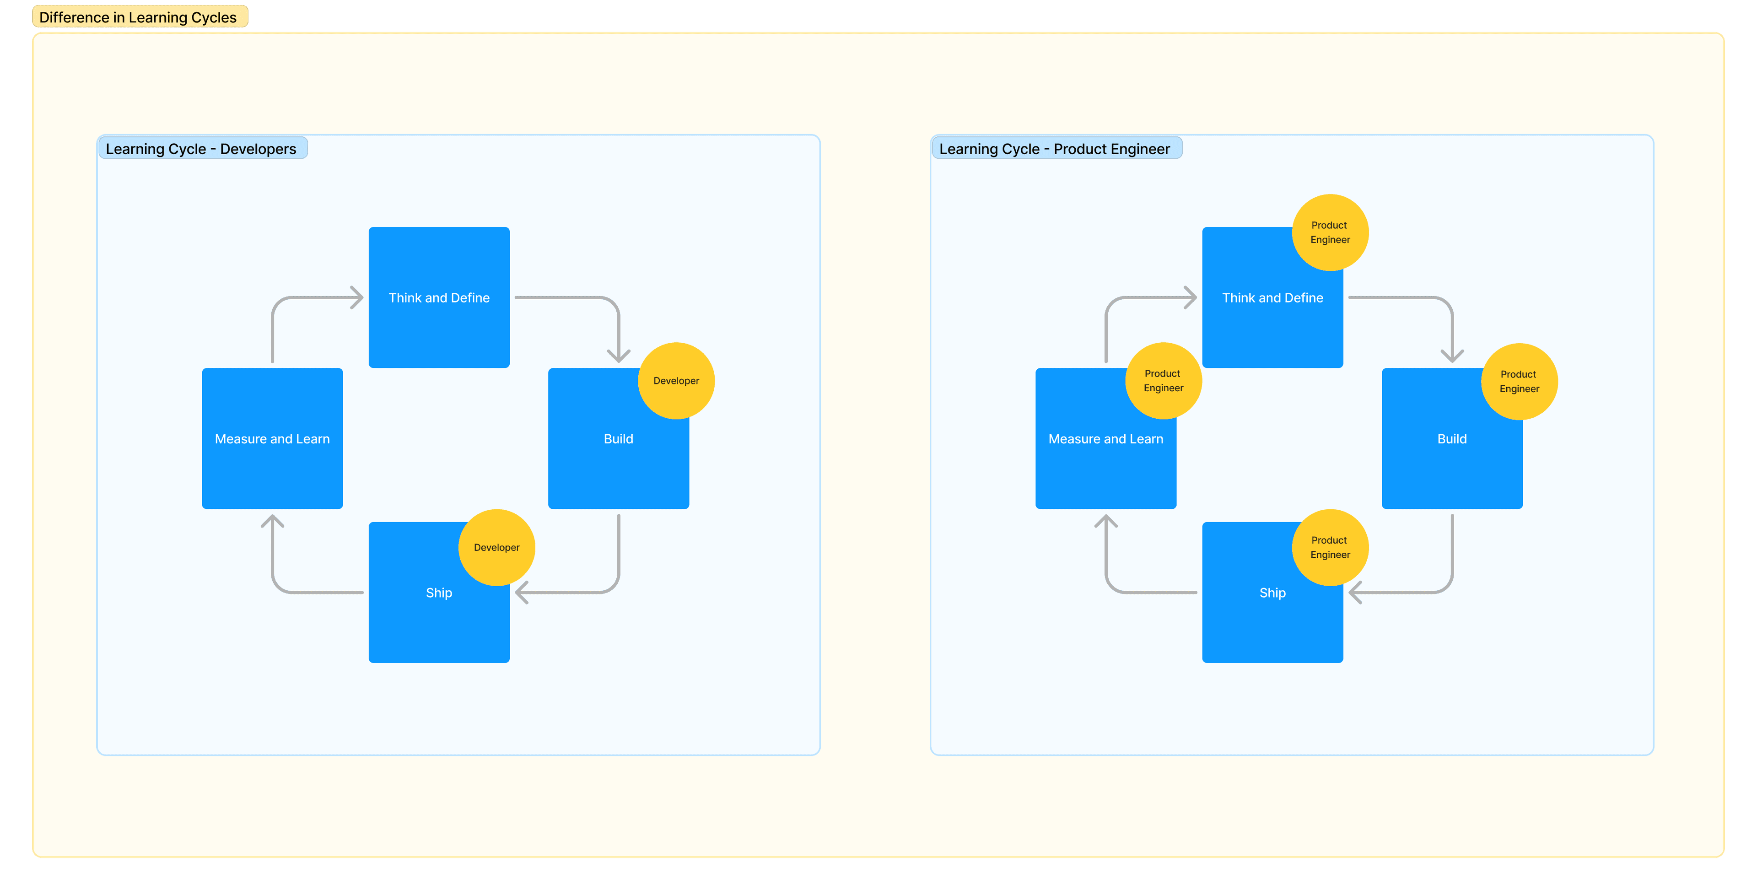Click the Think and Define box in Developers cycle
The height and width of the screenshot is (890, 1757).
click(x=439, y=297)
